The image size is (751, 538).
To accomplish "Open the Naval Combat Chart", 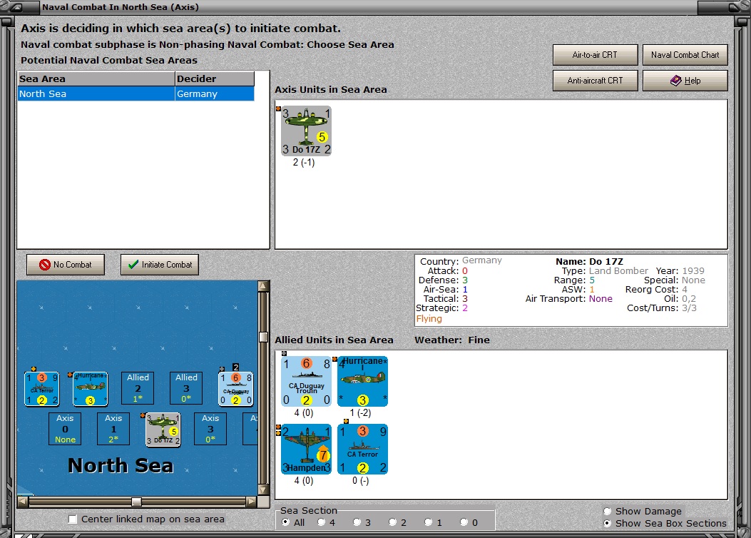I will pos(685,55).
